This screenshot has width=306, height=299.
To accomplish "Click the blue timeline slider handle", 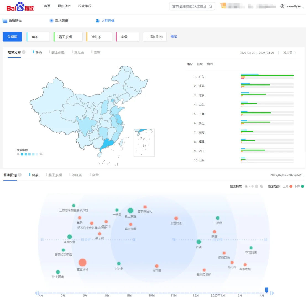I will click(x=266, y=290).
